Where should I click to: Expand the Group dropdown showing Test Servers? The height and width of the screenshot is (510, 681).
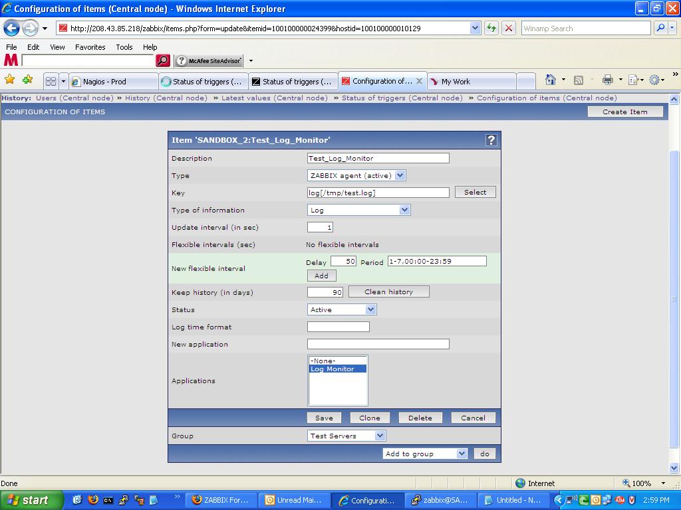[380, 436]
